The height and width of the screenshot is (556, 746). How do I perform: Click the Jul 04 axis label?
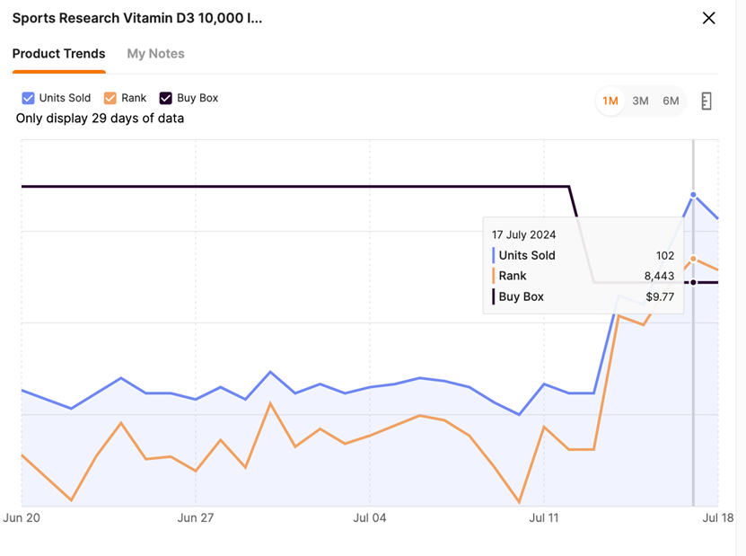(369, 518)
